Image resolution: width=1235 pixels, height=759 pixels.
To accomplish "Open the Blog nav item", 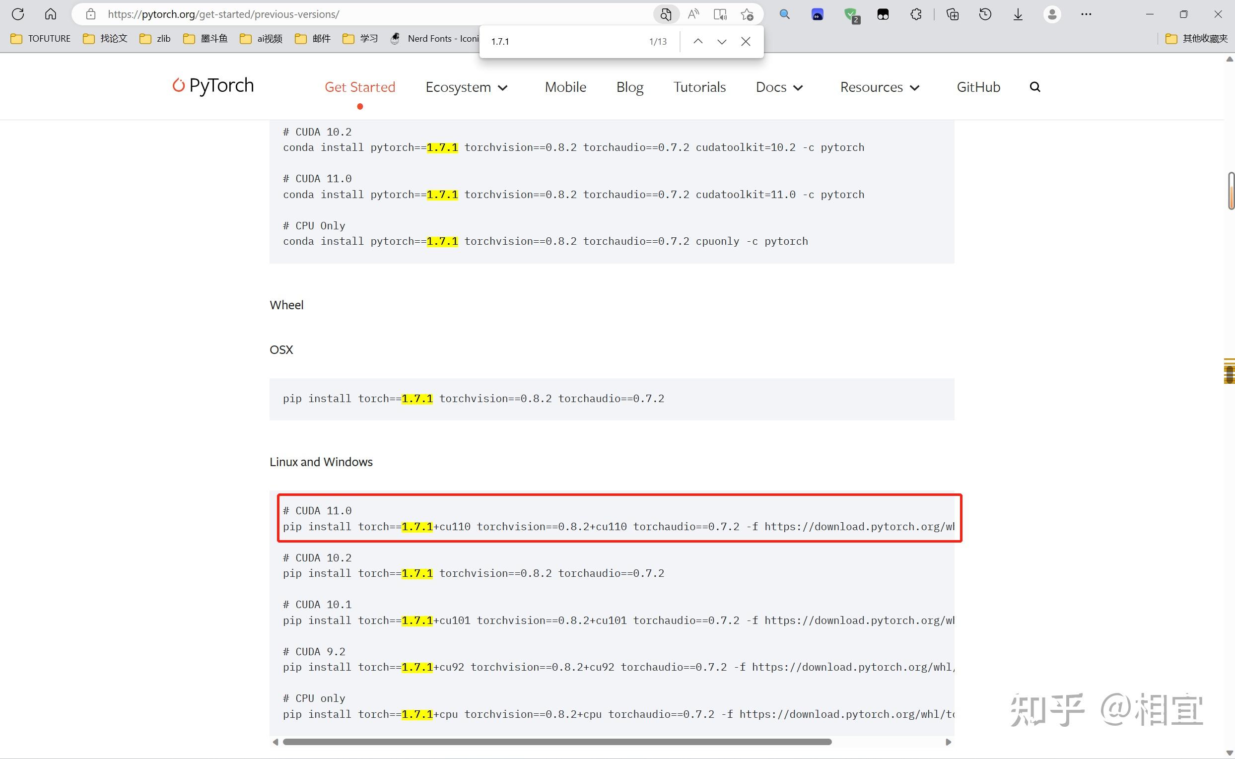I will (630, 87).
